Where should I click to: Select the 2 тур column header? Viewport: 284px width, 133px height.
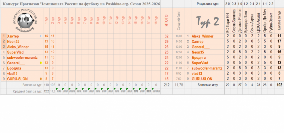coord(53,21)
